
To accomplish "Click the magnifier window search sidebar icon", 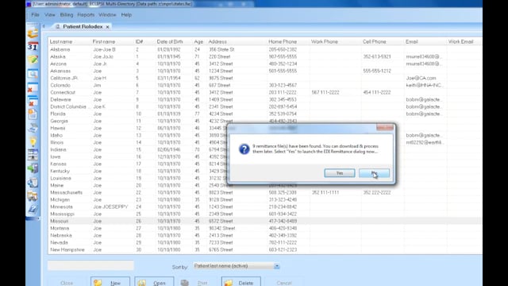I will [x=33, y=74].
